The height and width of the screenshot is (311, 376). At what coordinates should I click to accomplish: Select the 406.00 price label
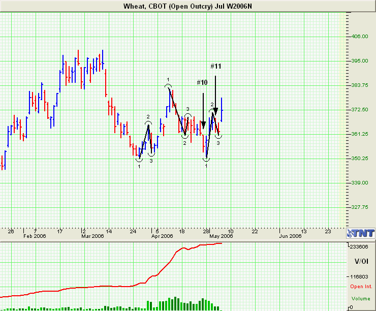pyautogui.click(x=359, y=37)
